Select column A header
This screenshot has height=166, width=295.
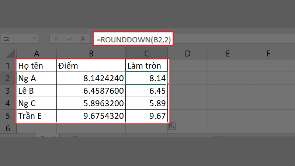point(37,53)
